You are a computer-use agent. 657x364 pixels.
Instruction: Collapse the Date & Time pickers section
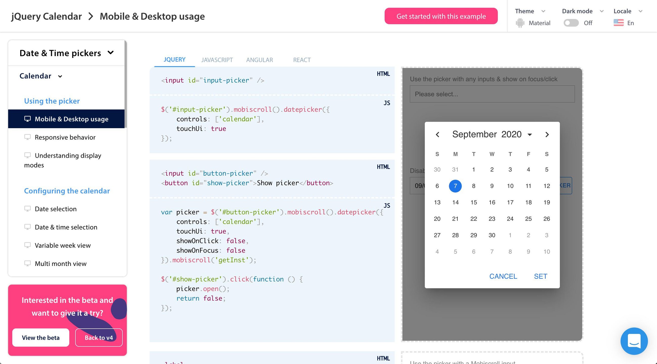(x=111, y=53)
